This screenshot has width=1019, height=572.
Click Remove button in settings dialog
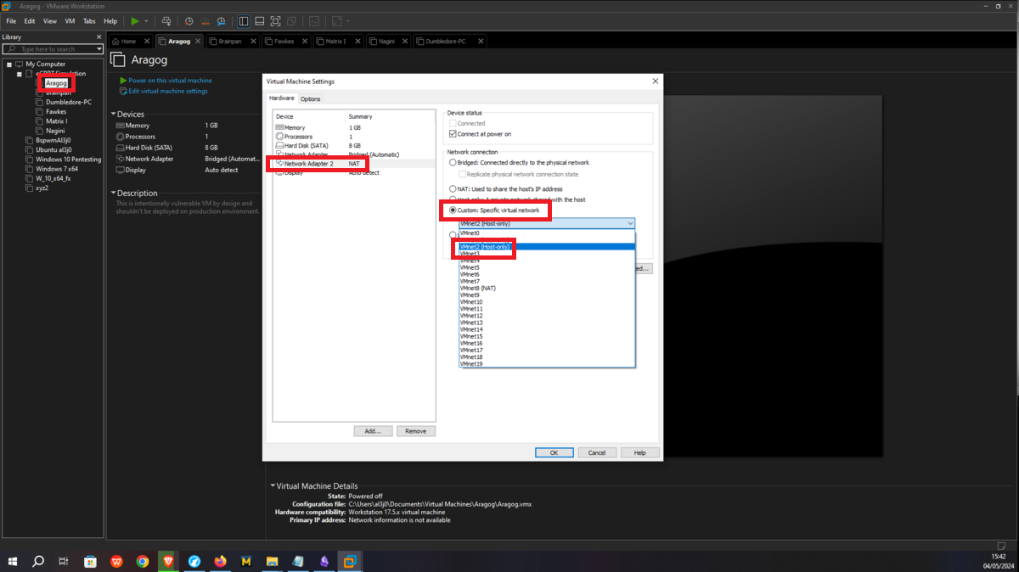point(416,431)
